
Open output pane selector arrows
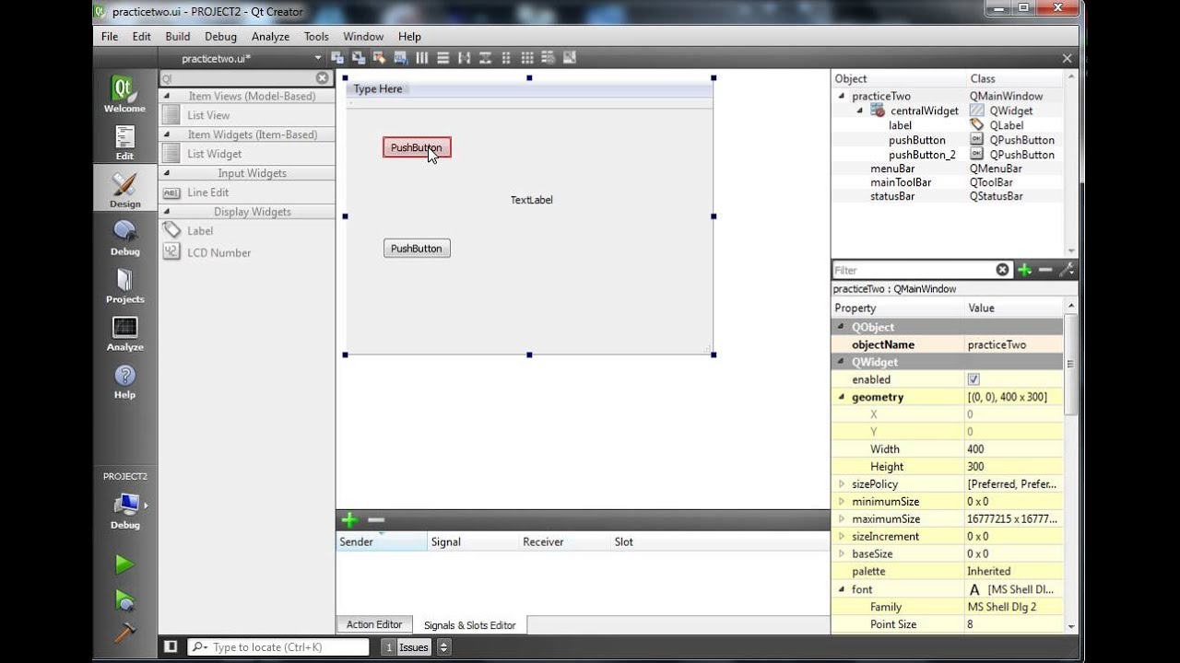point(443,647)
